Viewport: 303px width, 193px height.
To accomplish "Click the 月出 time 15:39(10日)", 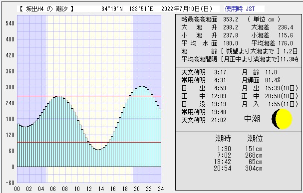I will (x=282, y=88).
